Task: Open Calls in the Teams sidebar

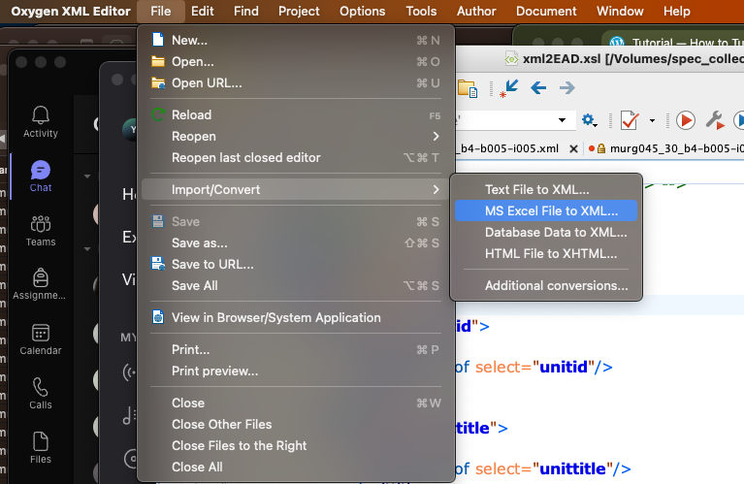Action: [40, 393]
